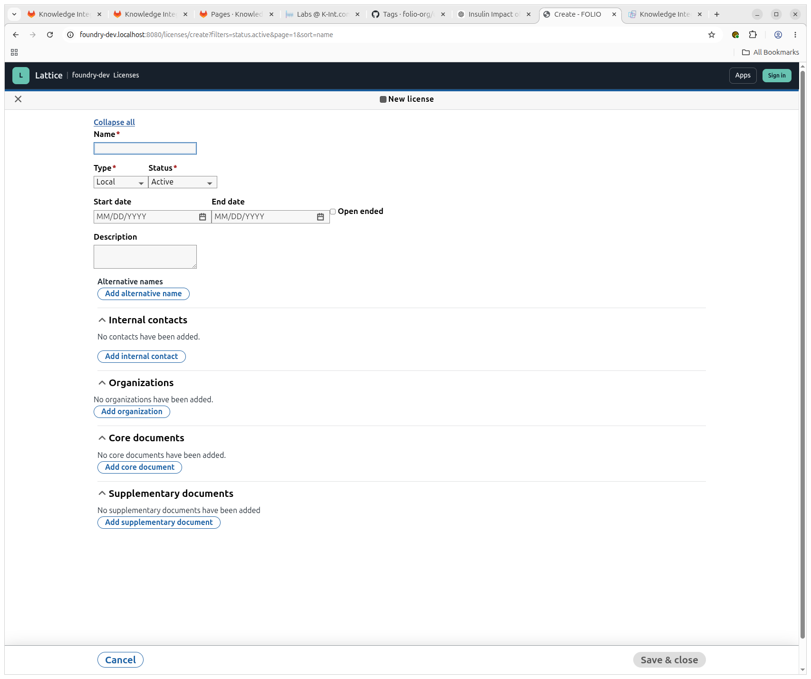Open the Chrome three-dot menu
This screenshot has width=811, height=679.
pos(795,35)
